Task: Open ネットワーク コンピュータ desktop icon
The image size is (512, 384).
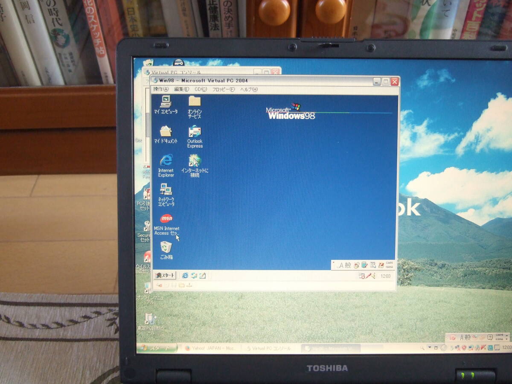Action: click(x=166, y=195)
